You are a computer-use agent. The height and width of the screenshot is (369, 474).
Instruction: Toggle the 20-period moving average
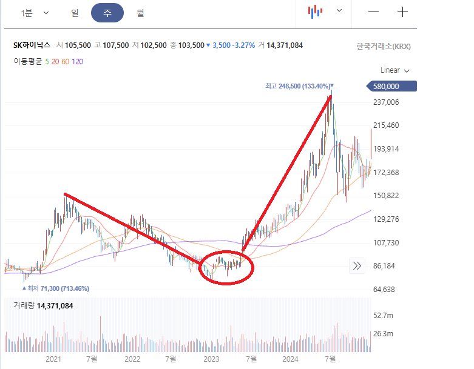coord(56,61)
